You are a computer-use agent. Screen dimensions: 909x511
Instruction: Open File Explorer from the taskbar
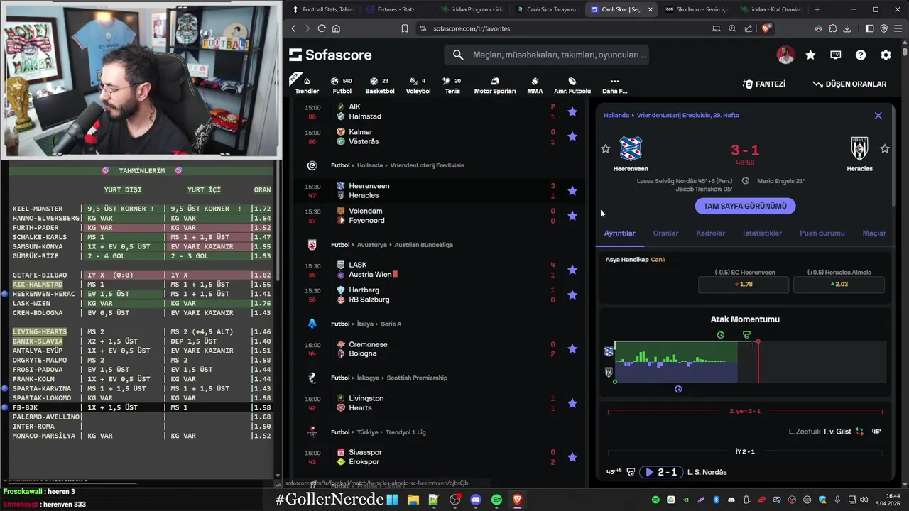click(413, 500)
